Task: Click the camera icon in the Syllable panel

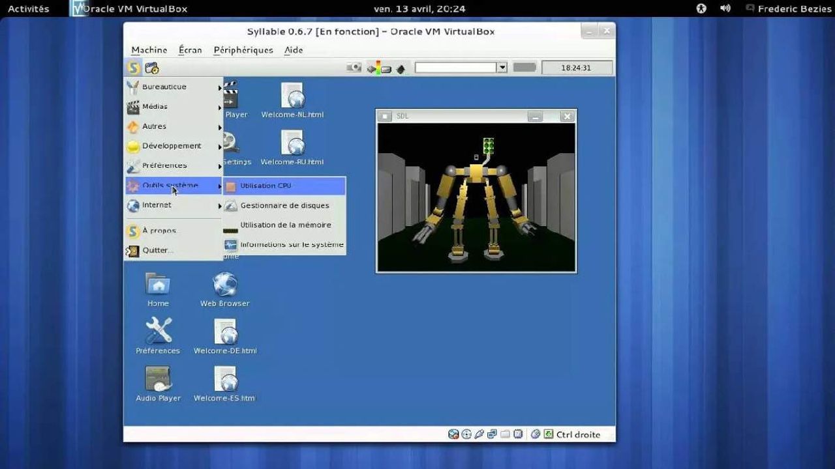Action: (354, 67)
